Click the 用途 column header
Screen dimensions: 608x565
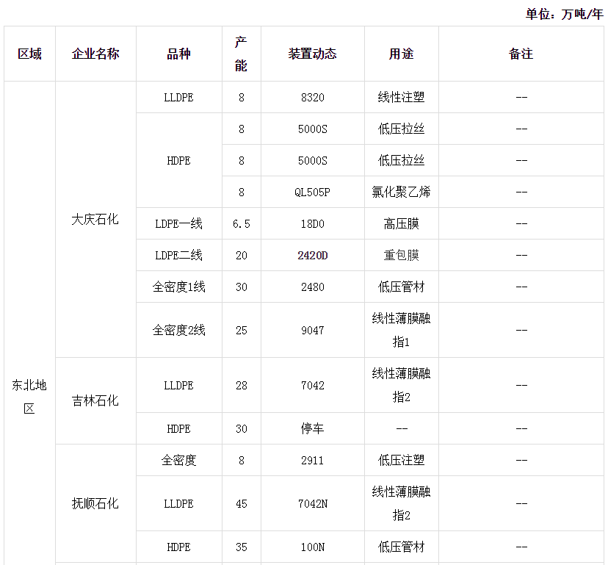click(402, 54)
